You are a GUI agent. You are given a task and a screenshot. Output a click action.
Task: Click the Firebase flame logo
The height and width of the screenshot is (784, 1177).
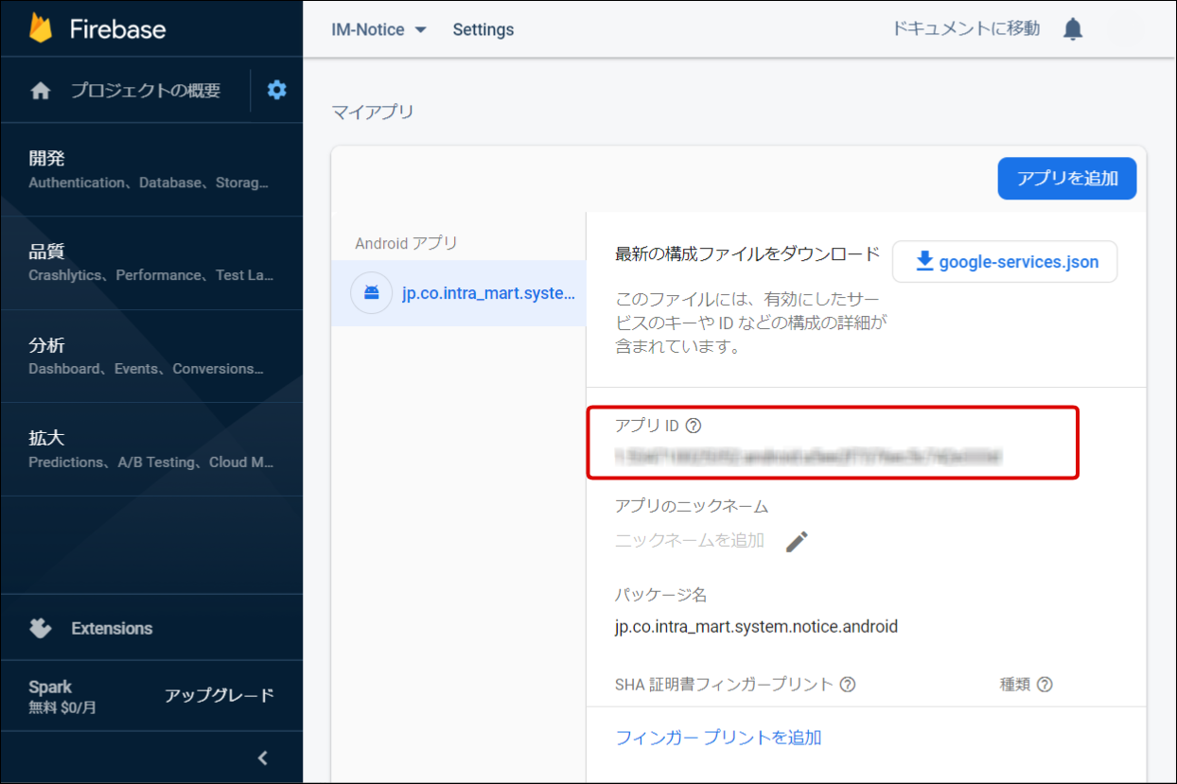41,28
